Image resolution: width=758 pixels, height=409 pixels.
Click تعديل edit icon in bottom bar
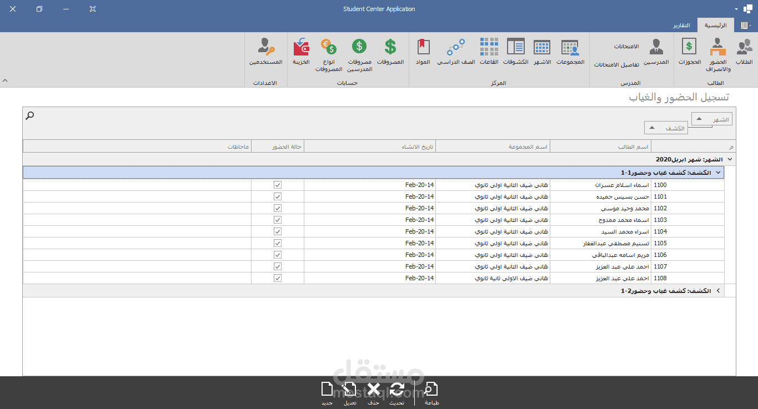(x=350, y=393)
